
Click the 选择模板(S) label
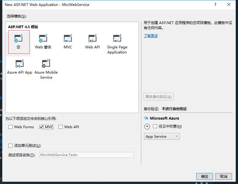pyautogui.click(x=17, y=16)
